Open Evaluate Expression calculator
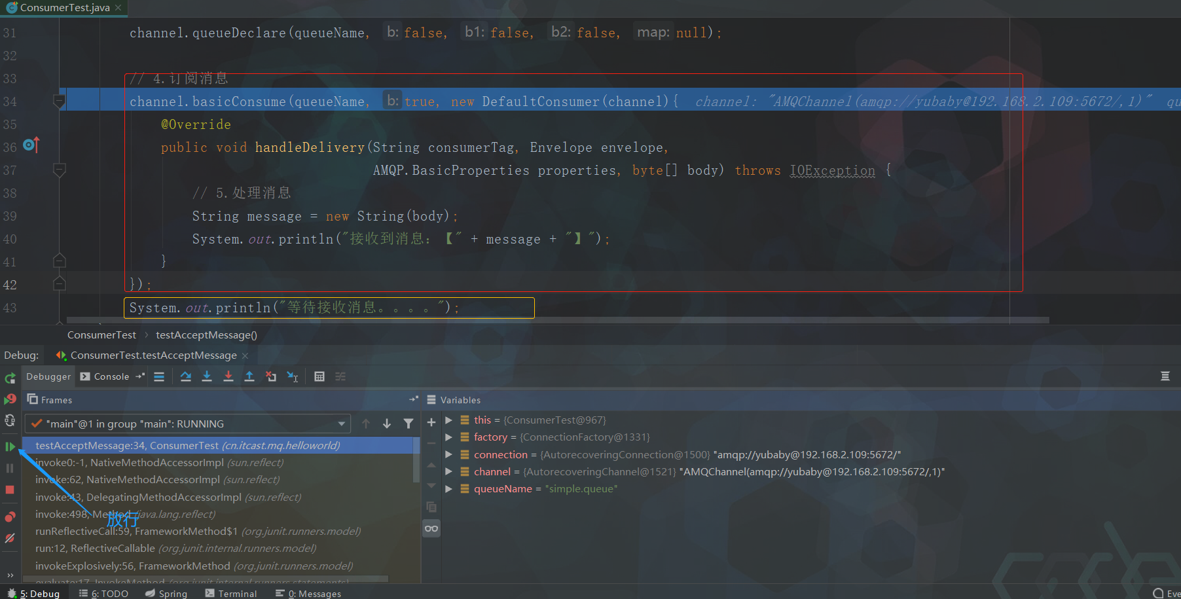This screenshot has width=1181, height=599. (319, 376)
